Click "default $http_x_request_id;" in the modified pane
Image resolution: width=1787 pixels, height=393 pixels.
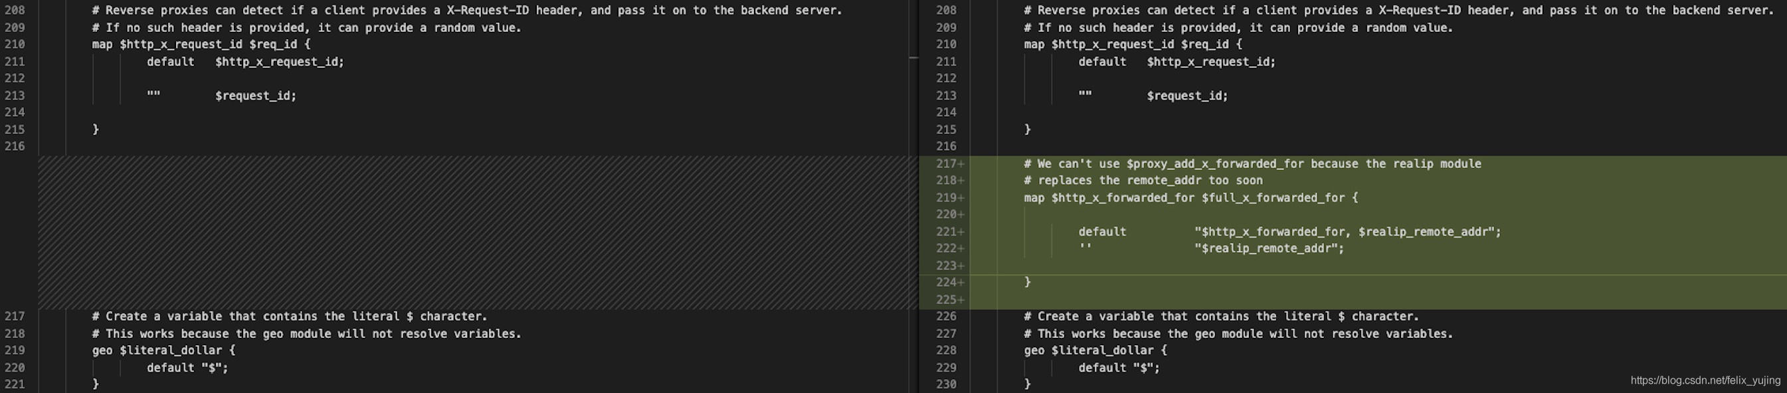tap(1177, 62)
